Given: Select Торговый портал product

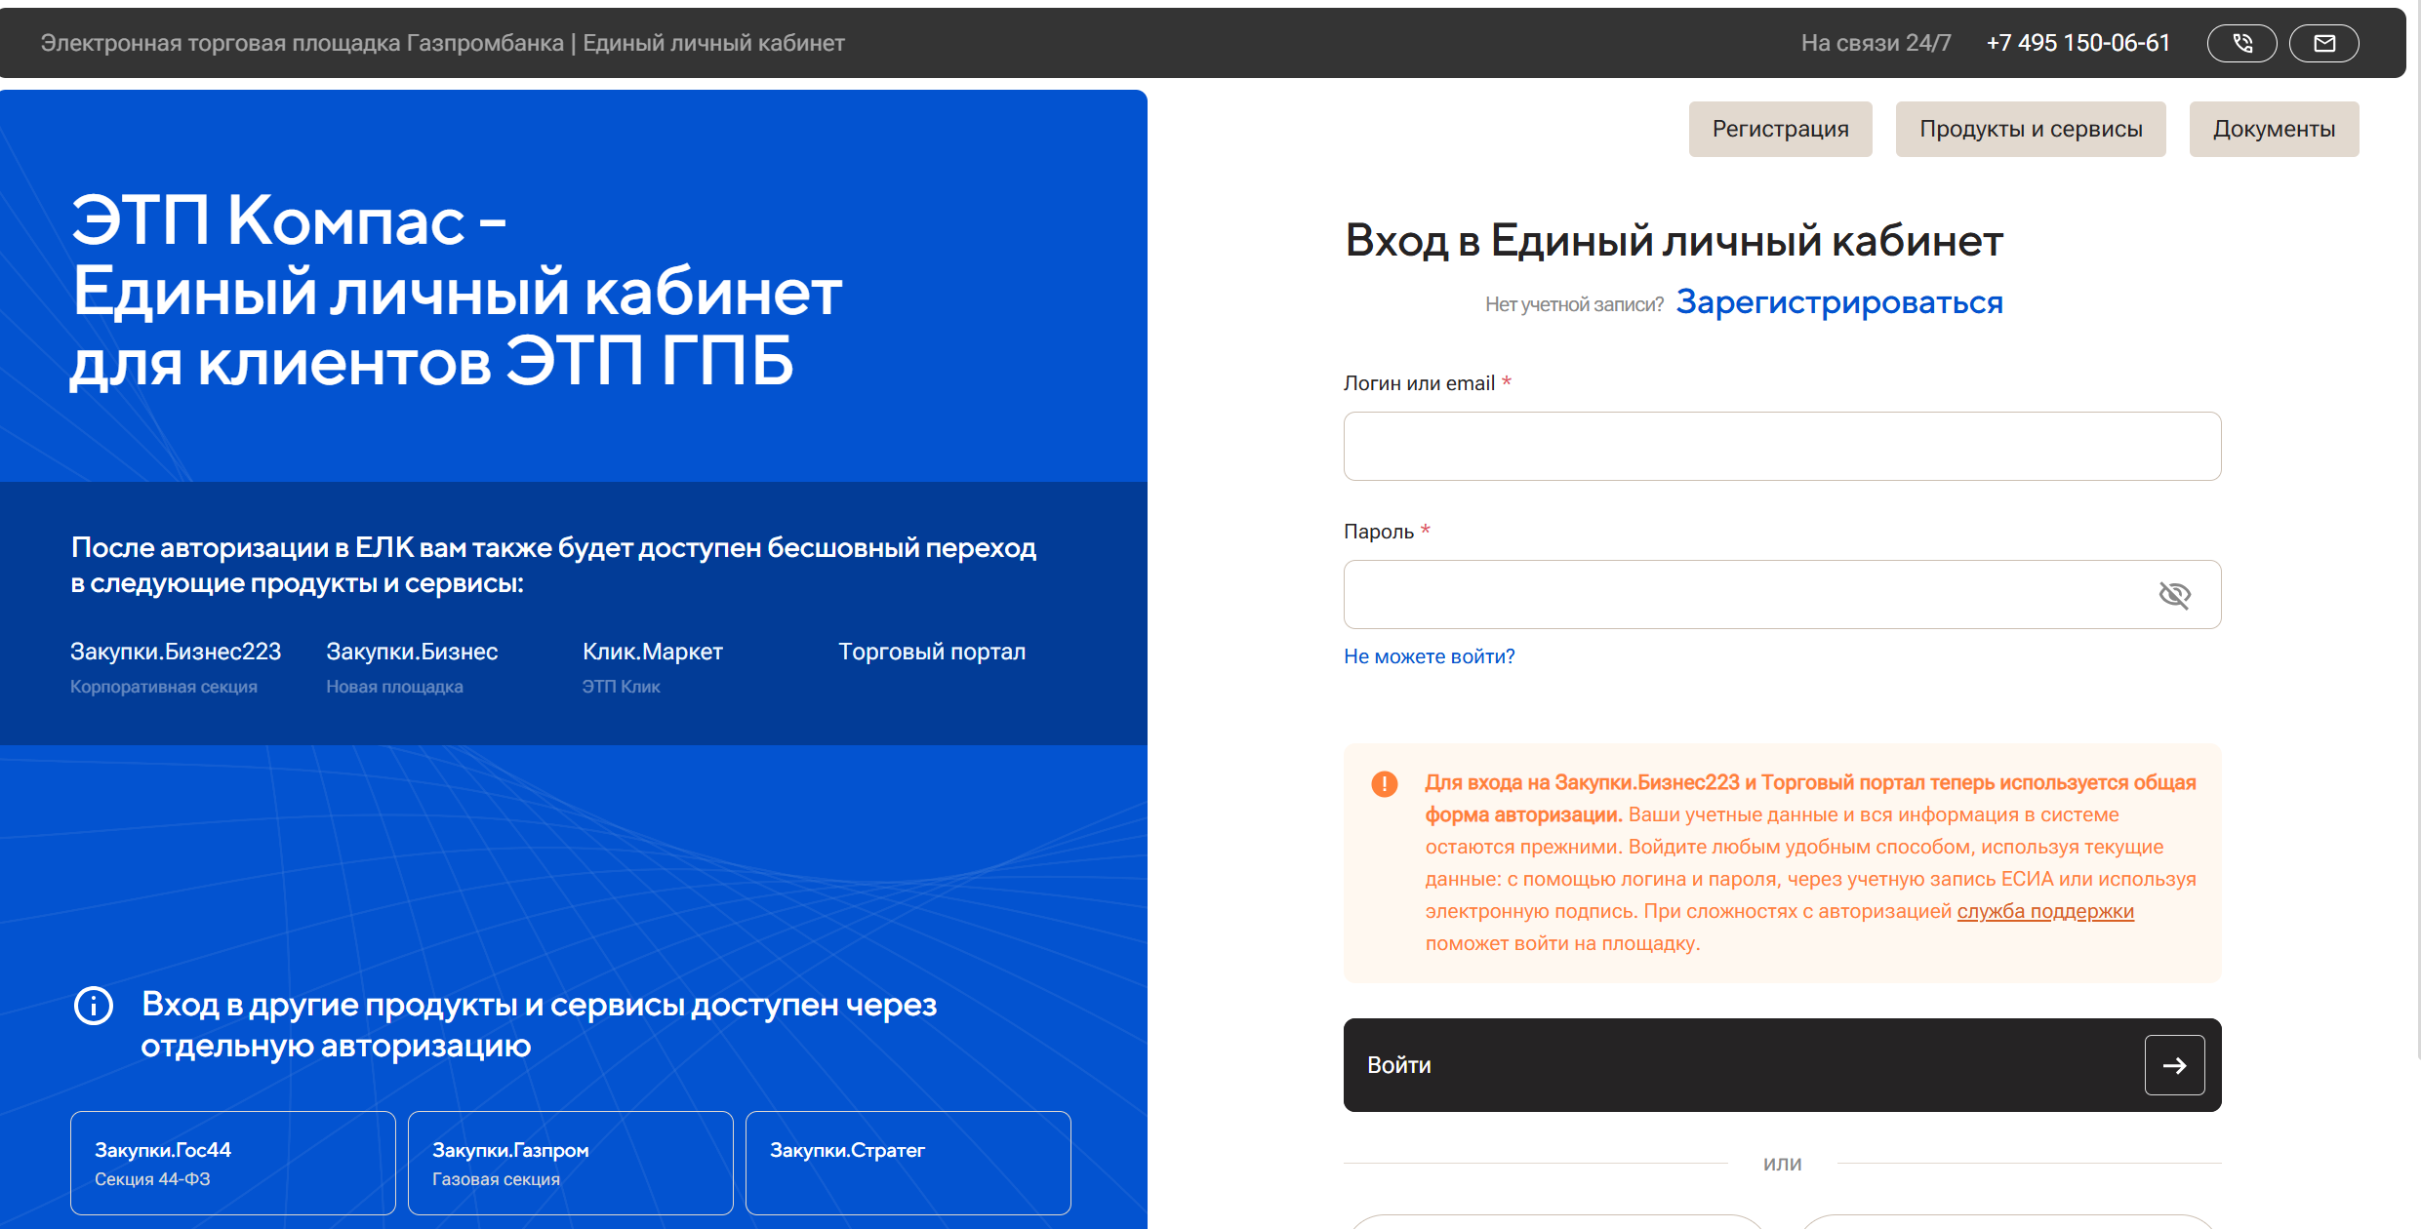Looking at the screenshot, I should coord(932,652).
